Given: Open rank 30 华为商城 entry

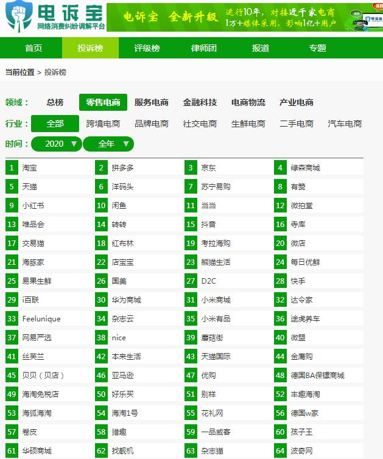Looking at the screenshot, I should click(138, 300).
